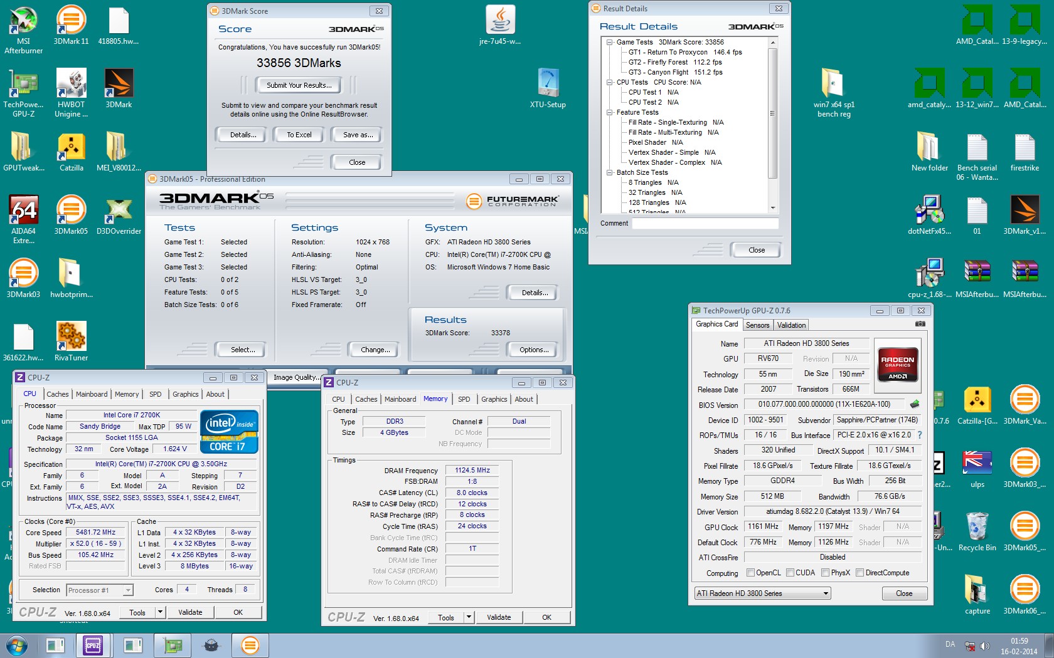Open Graphics tab in Memory CPU-Z window

tap(494, 399)
